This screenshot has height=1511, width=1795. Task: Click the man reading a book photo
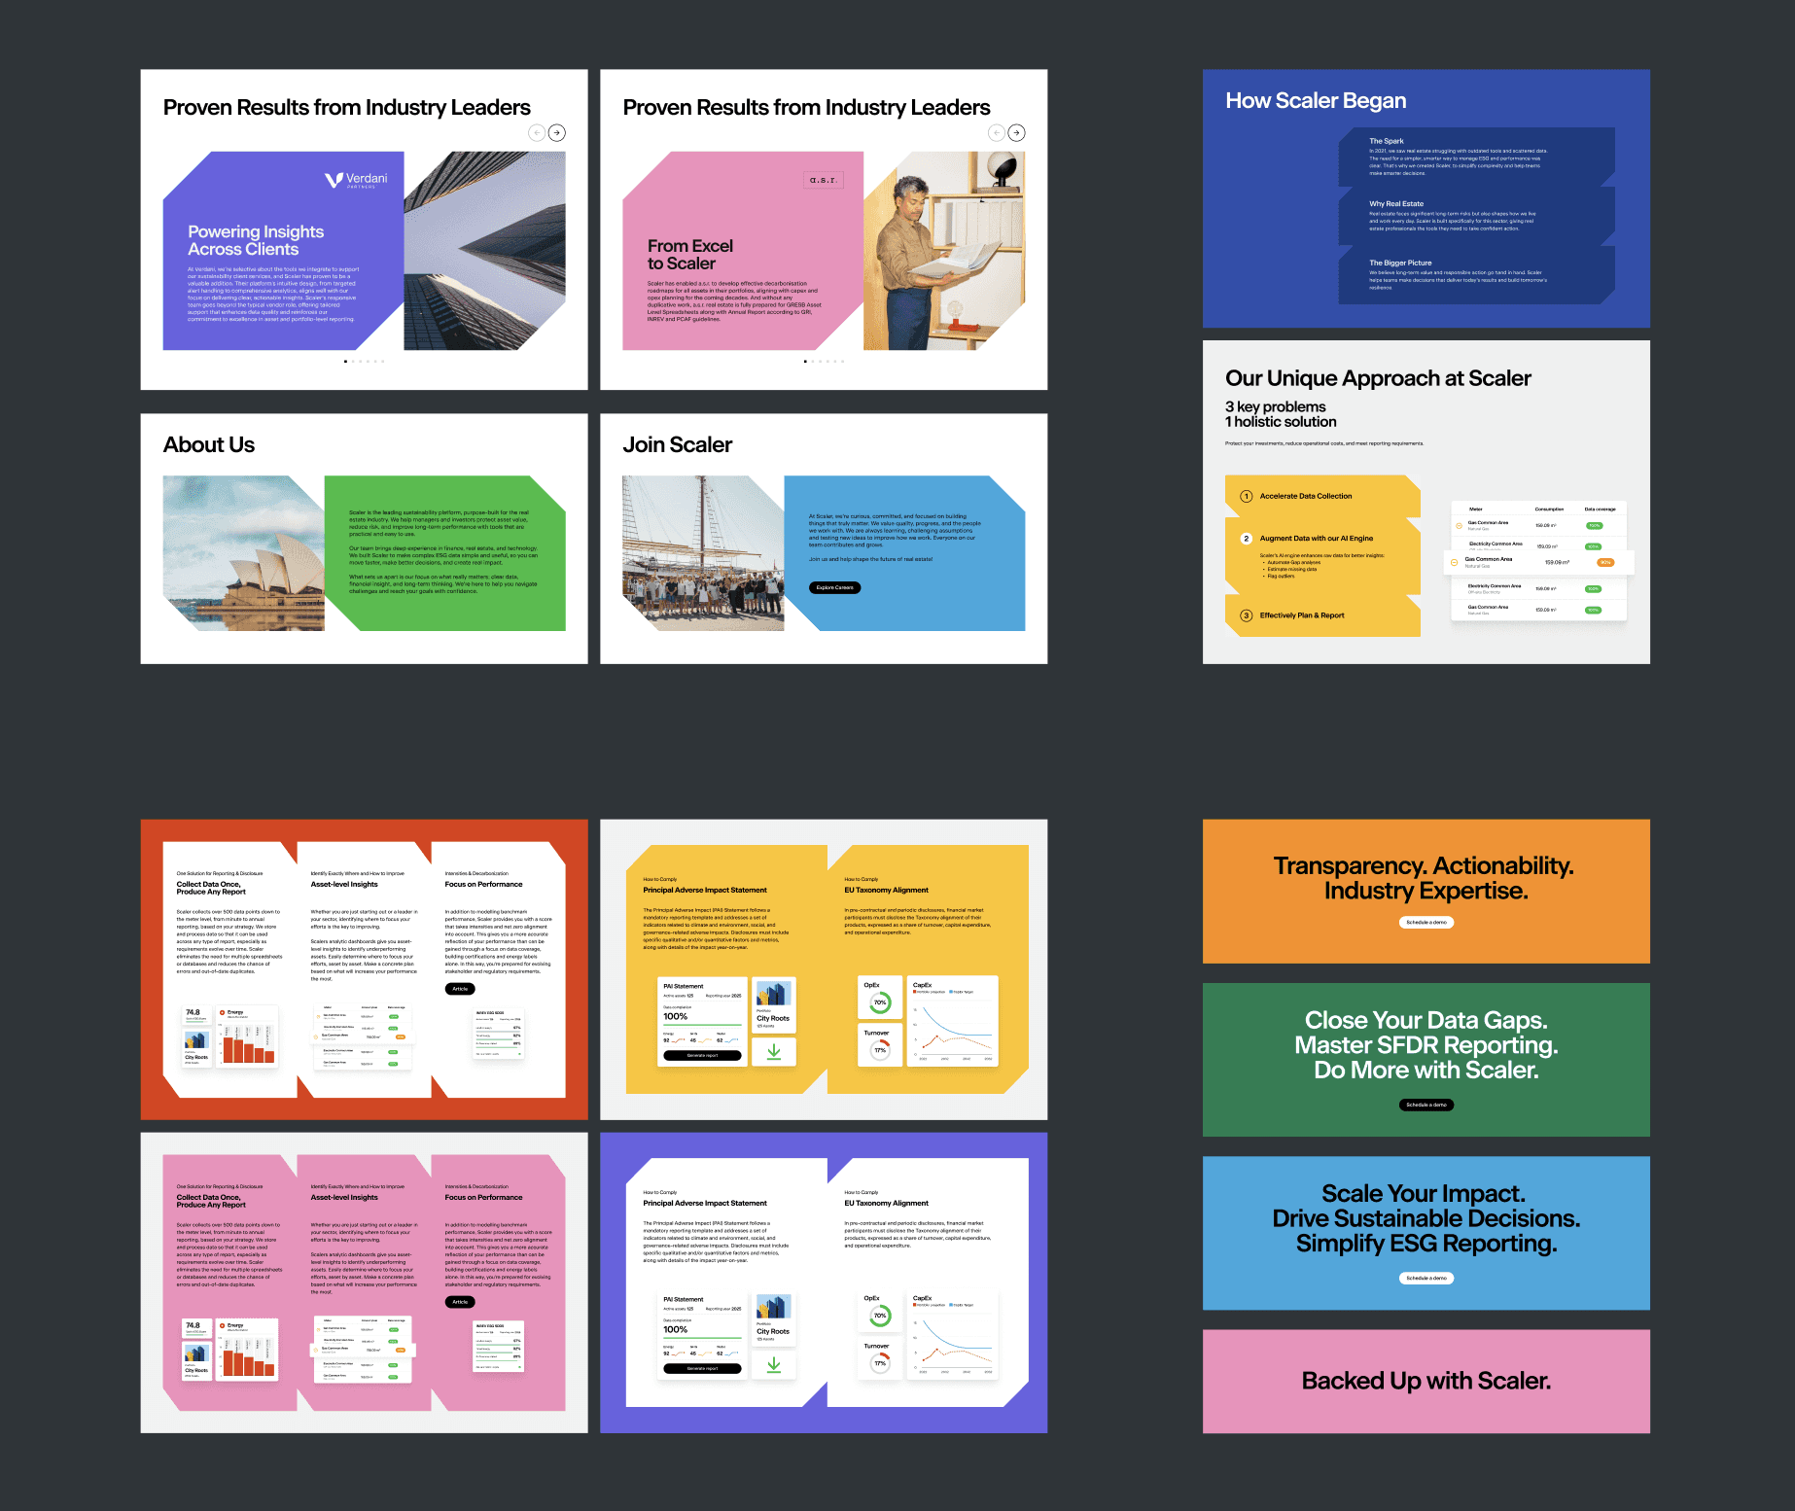tap(943, 251)
